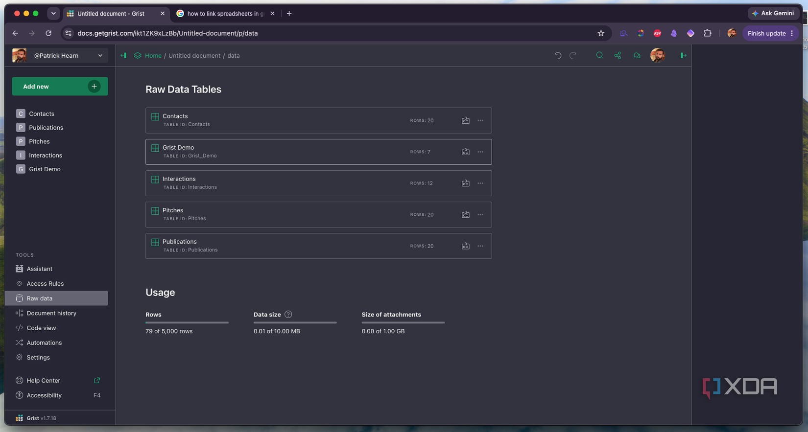The width and height of the screenshot is (808, 432).
Task: Switch to the Untitled document - Grist tab
Action: 116,14
